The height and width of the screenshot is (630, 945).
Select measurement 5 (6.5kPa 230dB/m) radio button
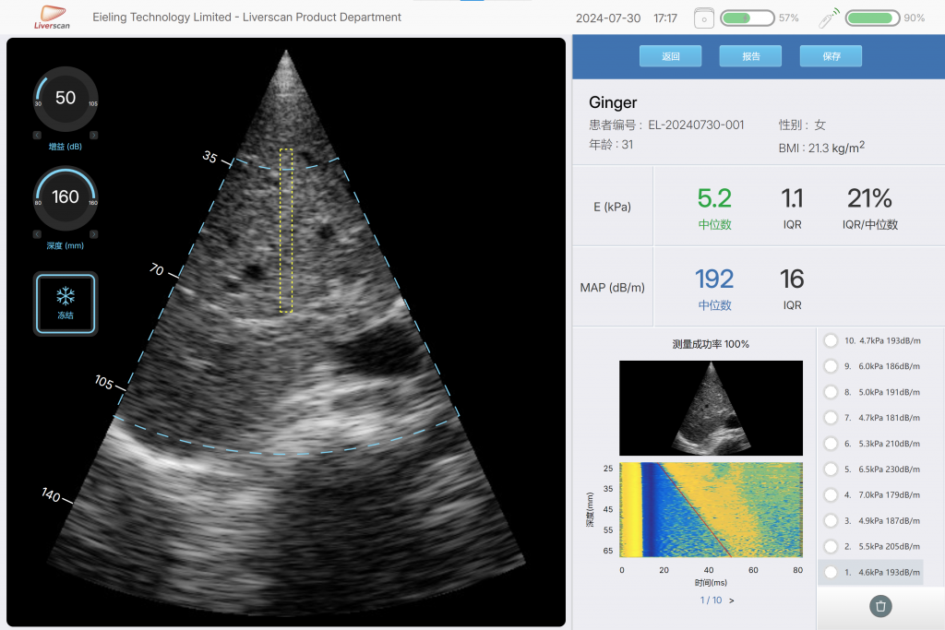coord(830,470)
